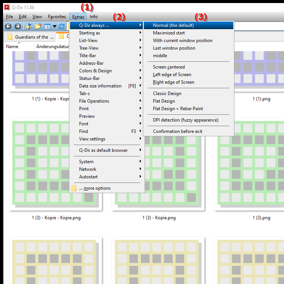
Task: Open the System submenu
Action: pyautogui.click(x=106, y=162)
